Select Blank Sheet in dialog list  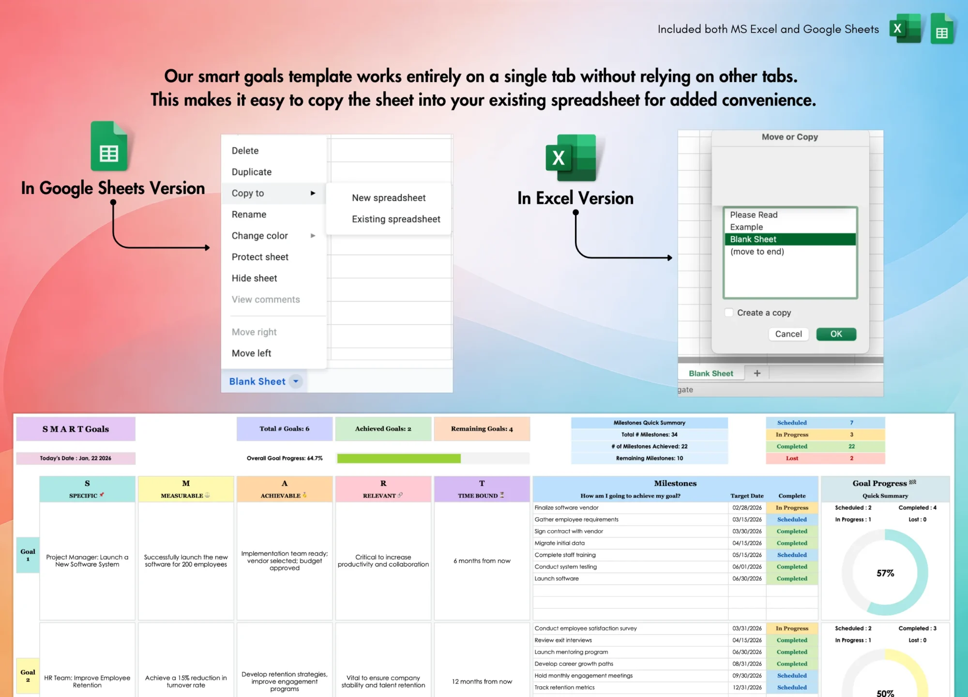790,239
